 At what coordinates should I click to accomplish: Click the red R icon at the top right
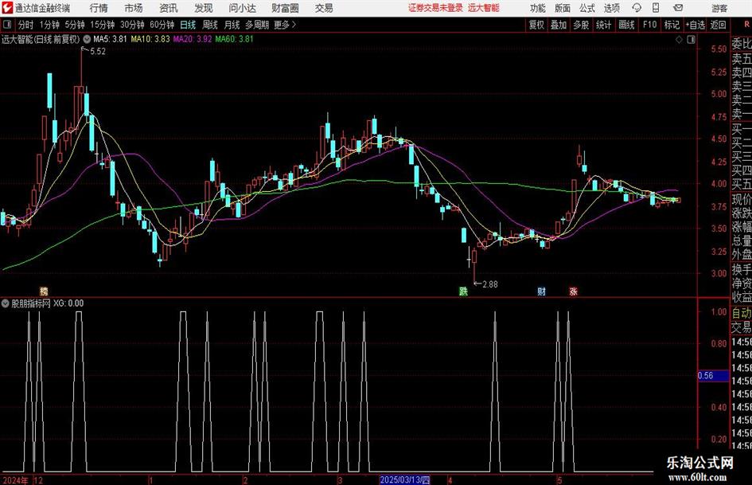746,24
